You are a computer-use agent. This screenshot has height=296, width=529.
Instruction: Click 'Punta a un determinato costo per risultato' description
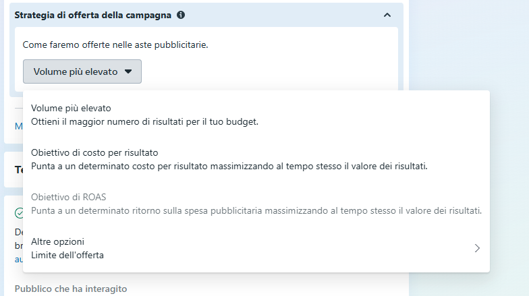229,166
